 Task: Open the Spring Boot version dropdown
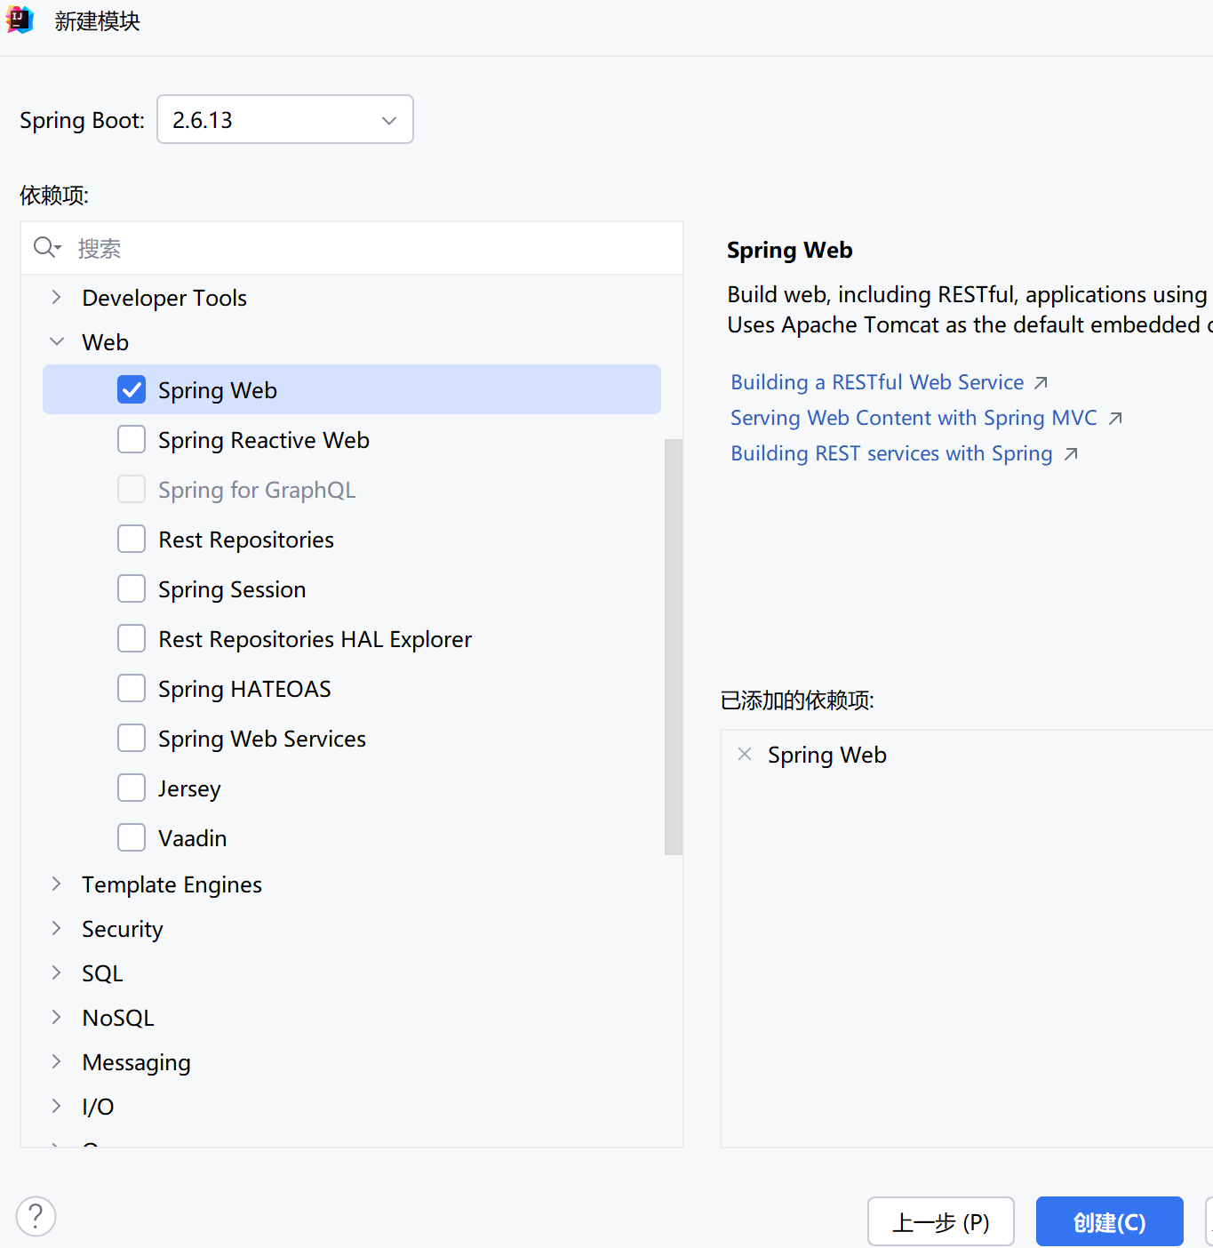[285, 119]
